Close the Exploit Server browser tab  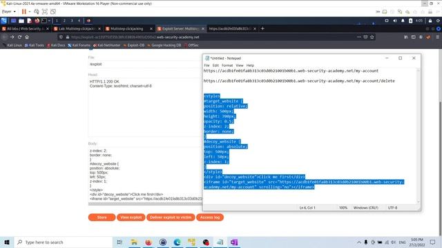203,29
